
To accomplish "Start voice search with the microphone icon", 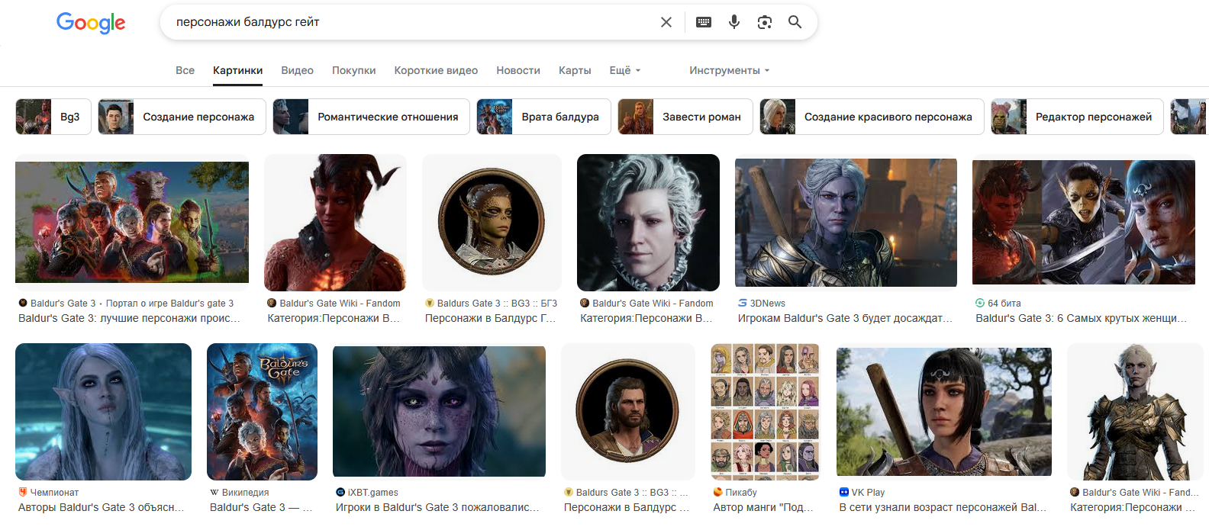I will pos(734,22).
